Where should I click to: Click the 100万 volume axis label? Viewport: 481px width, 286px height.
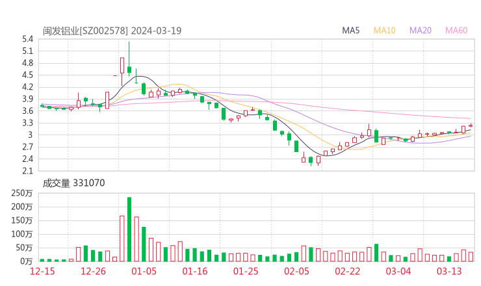tap(22, 234)
